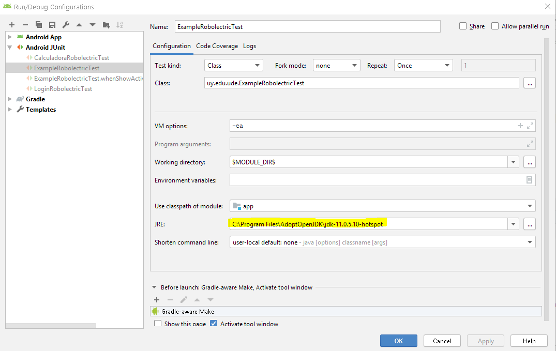This screenshot has width=556, height=351.
Task: Toggle Allow parallel run checkbox
Action: pos(495,26)
